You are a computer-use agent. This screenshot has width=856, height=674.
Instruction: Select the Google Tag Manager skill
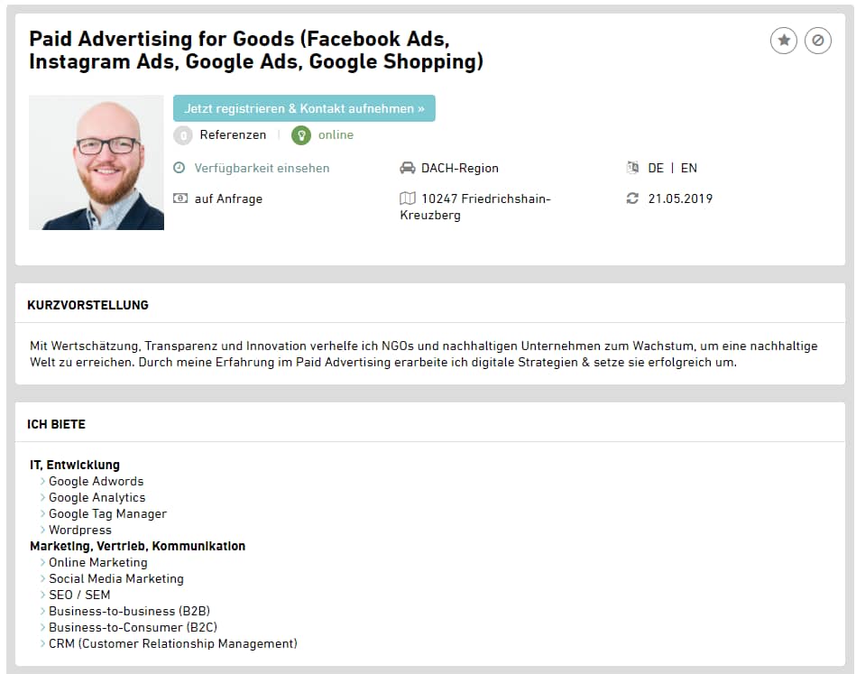tap(107, 514)
